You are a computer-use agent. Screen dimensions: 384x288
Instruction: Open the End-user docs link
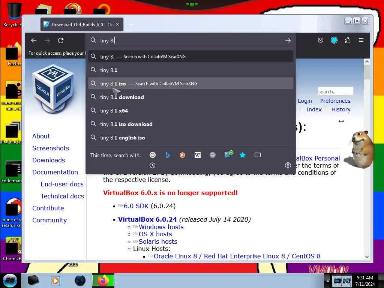coord(62,184)
